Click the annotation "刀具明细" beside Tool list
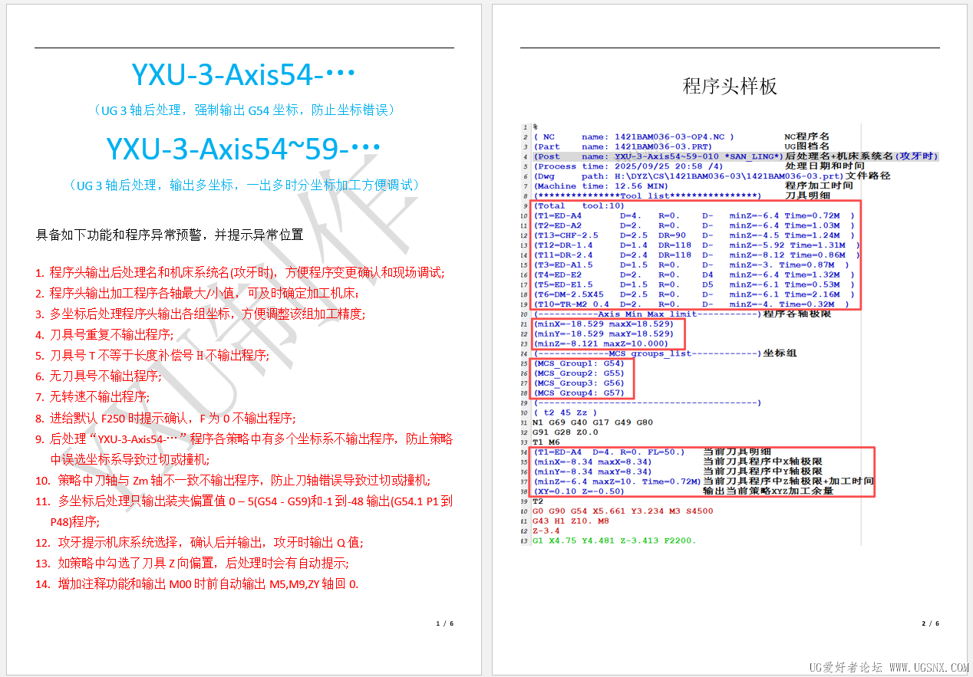 point(807,196)
